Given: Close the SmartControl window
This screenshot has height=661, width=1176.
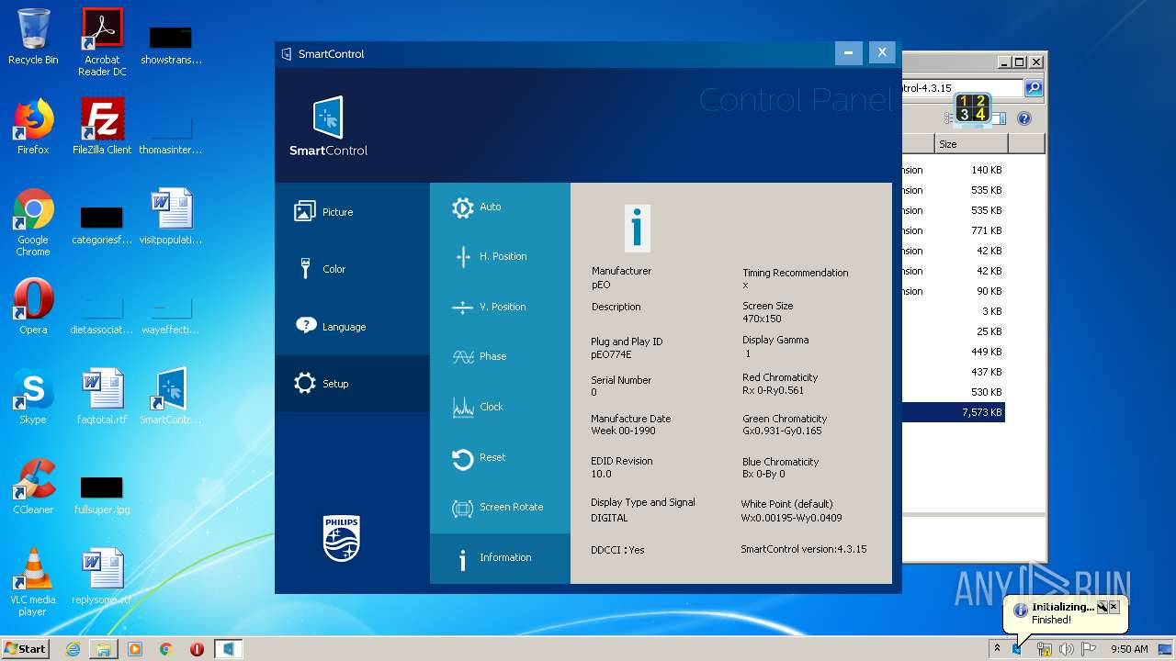Looking at the screenshot, I should coord(882,53).
